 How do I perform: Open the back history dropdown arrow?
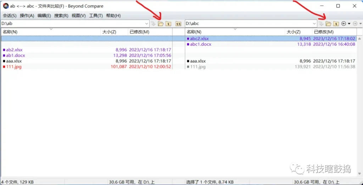click(x=349, y=24)
